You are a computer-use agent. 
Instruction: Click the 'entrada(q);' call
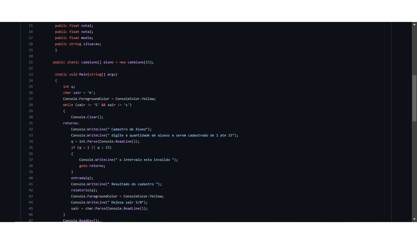[82, 178]
